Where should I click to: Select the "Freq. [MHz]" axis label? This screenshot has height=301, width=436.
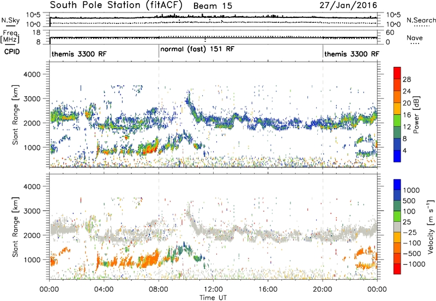(10, 37)
